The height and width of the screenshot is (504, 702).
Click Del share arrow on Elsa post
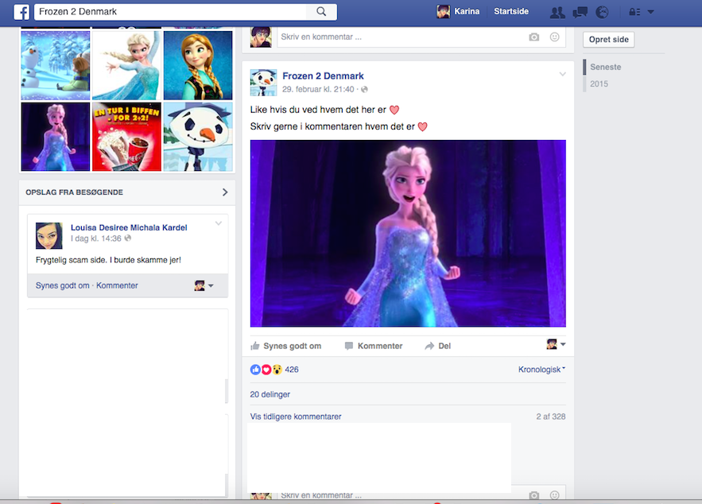[437, 346]
